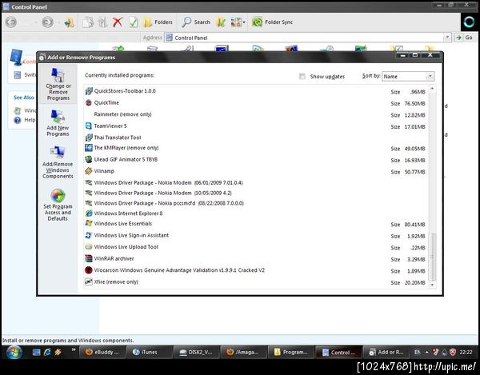Open the Sort by Name dropdown
The width and height of the screenshot is (480, 375).
[x=408, y=76]
